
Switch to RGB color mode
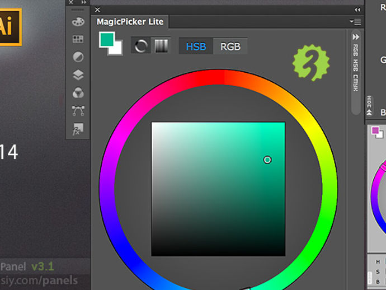pos(230,46)
